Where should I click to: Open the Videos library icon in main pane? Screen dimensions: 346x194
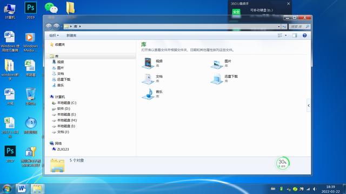pyautogui.click(x=148, y=63)
